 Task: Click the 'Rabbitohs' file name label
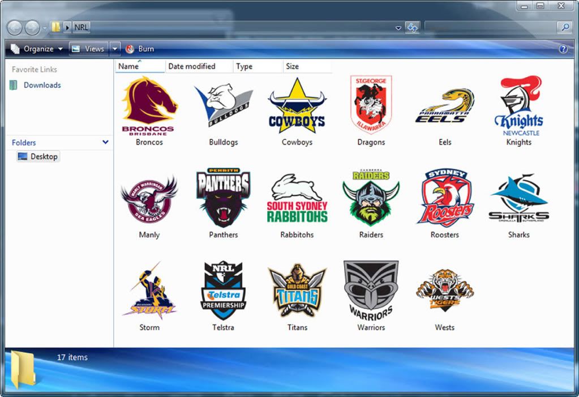point(297,234)
